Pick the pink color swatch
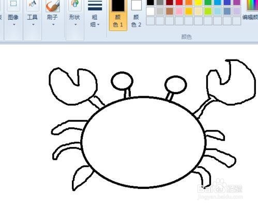 pos(179,11)
